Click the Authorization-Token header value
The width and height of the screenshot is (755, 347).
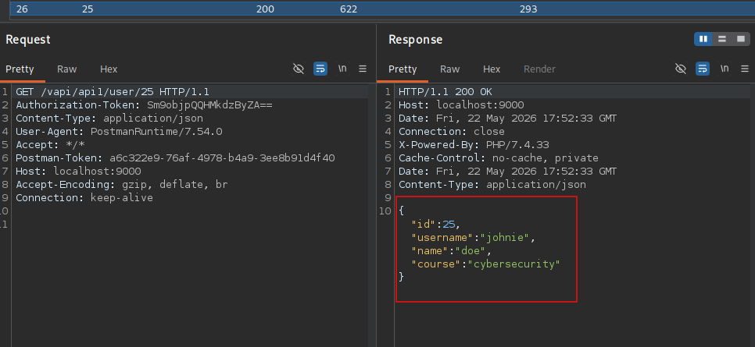(x=210, y=104)
